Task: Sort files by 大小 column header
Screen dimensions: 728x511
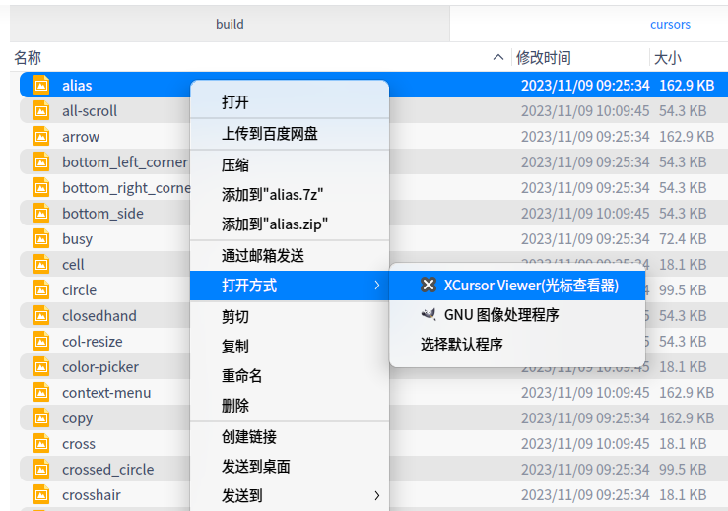Action: [x=668, y=58]
